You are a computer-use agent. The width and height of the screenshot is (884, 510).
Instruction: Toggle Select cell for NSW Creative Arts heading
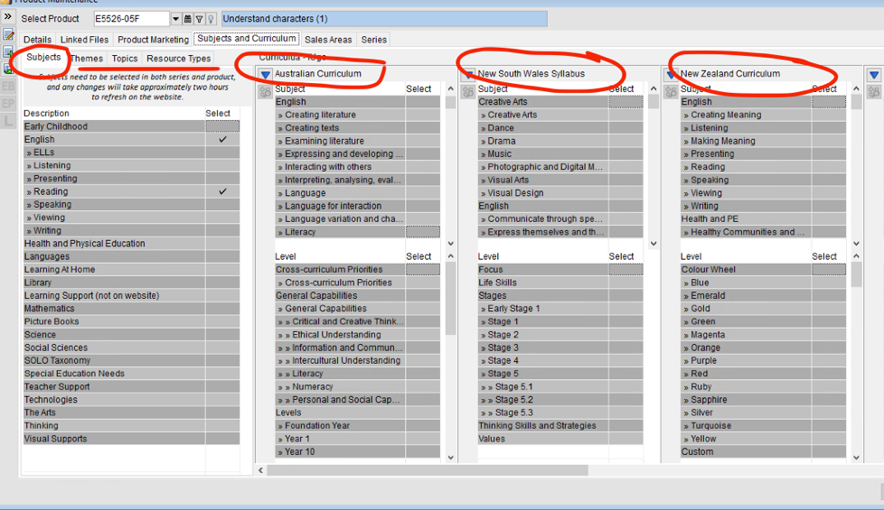[625, 102]
